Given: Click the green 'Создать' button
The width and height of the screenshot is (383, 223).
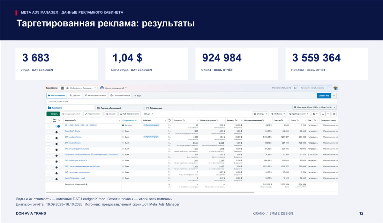Looking at the screenshot, I should click(53, 114).
